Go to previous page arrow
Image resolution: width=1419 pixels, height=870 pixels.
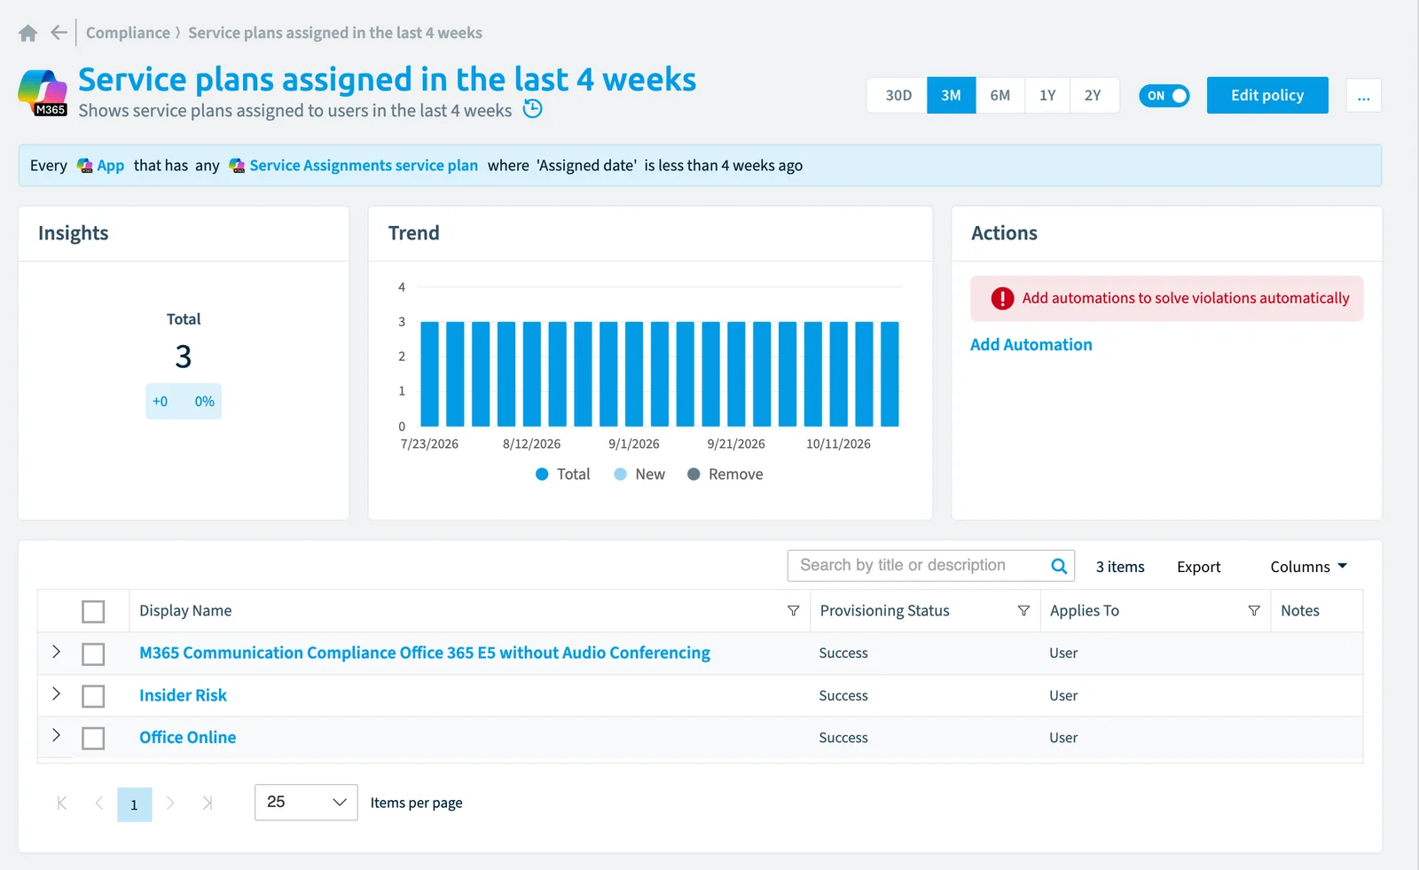(98, 803)
